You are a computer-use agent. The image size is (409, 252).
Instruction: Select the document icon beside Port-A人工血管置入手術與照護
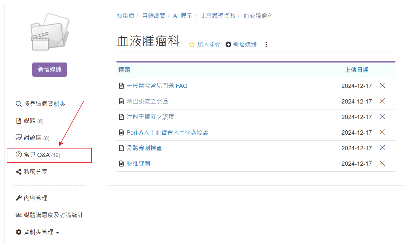click(x=122, y=132)
